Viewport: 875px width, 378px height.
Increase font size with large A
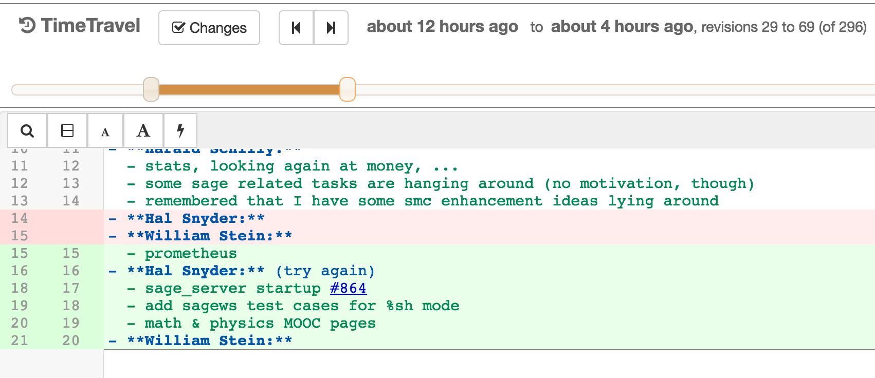click(143, 131)
